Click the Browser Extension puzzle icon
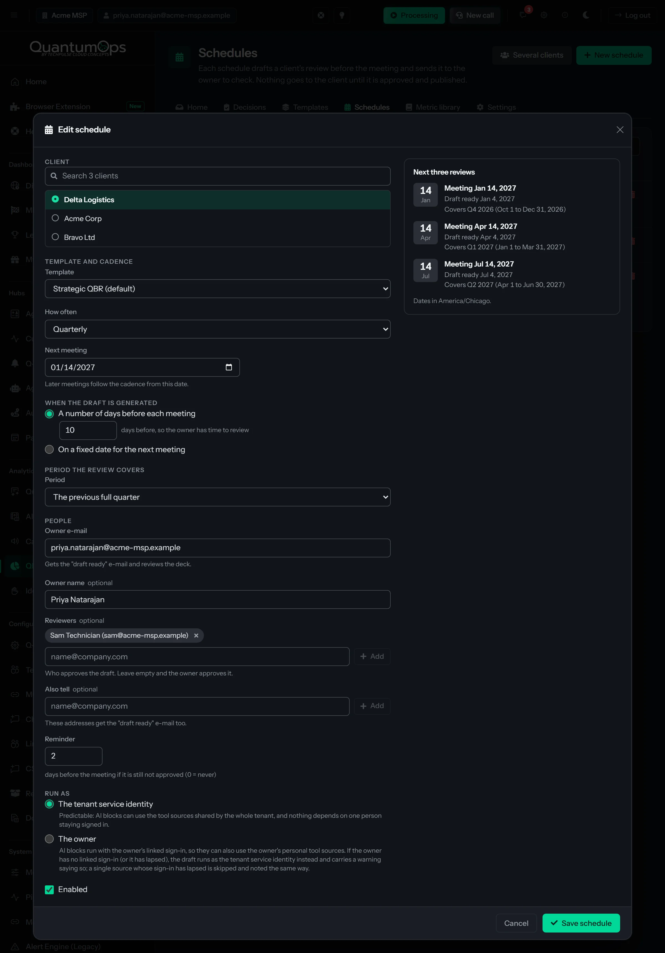665x953 pixels. coord(15,107)
